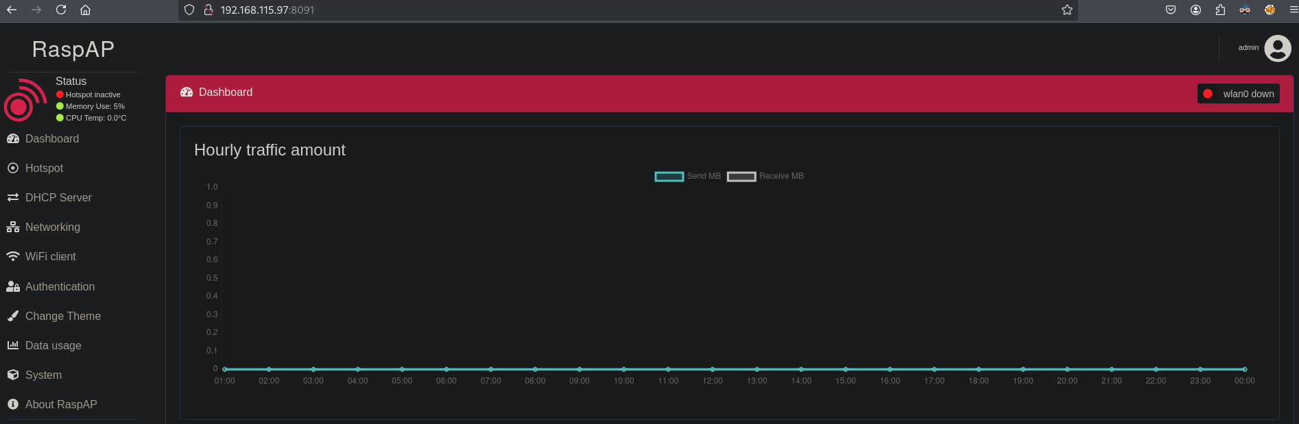Reload the page in the browser
1299x424 pixels.
pos(61,10)
